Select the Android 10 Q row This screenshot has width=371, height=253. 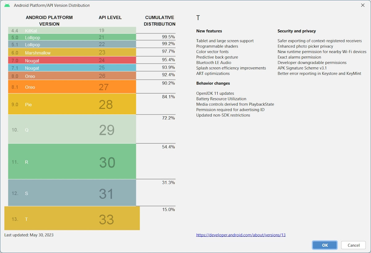[x=71, y=129]
